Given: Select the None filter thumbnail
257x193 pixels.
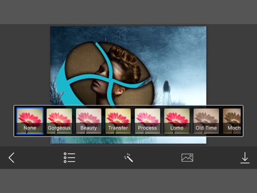Looking at the screenshot, I should (30, 121).
